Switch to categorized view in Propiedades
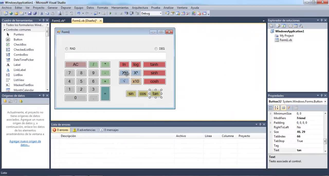The height and width of the screenshot is (176, 329). [271, 108]
